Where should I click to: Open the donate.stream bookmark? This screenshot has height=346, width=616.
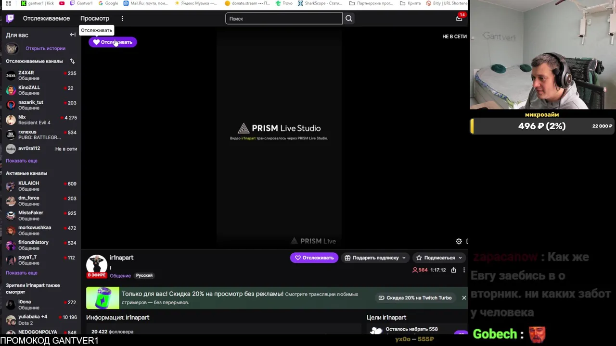[x=247, y=3]
